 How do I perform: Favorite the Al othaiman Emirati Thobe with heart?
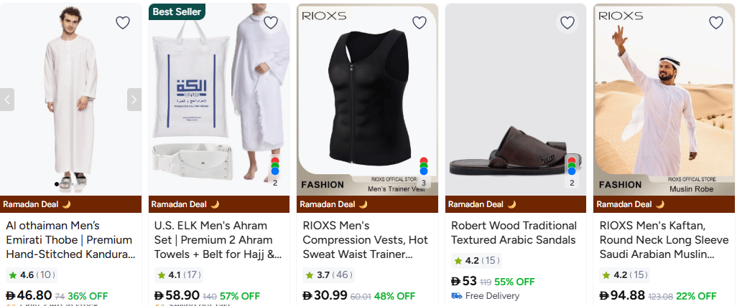point(123,23)
